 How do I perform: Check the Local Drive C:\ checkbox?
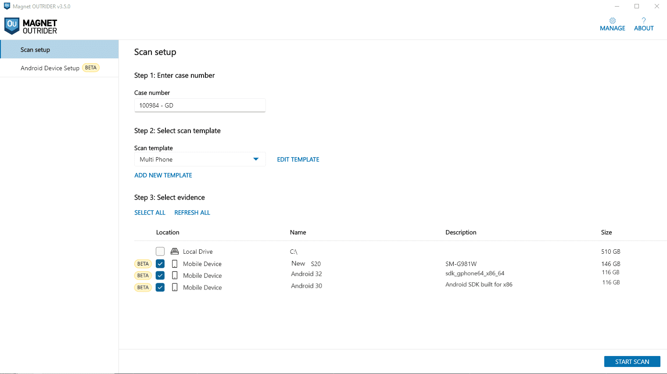pos(160,252)
